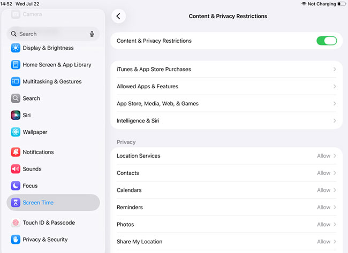The image size is (348, 253).
Task: Tap the Location Services label
Action: pyautogui.click(x=139, y=156)
